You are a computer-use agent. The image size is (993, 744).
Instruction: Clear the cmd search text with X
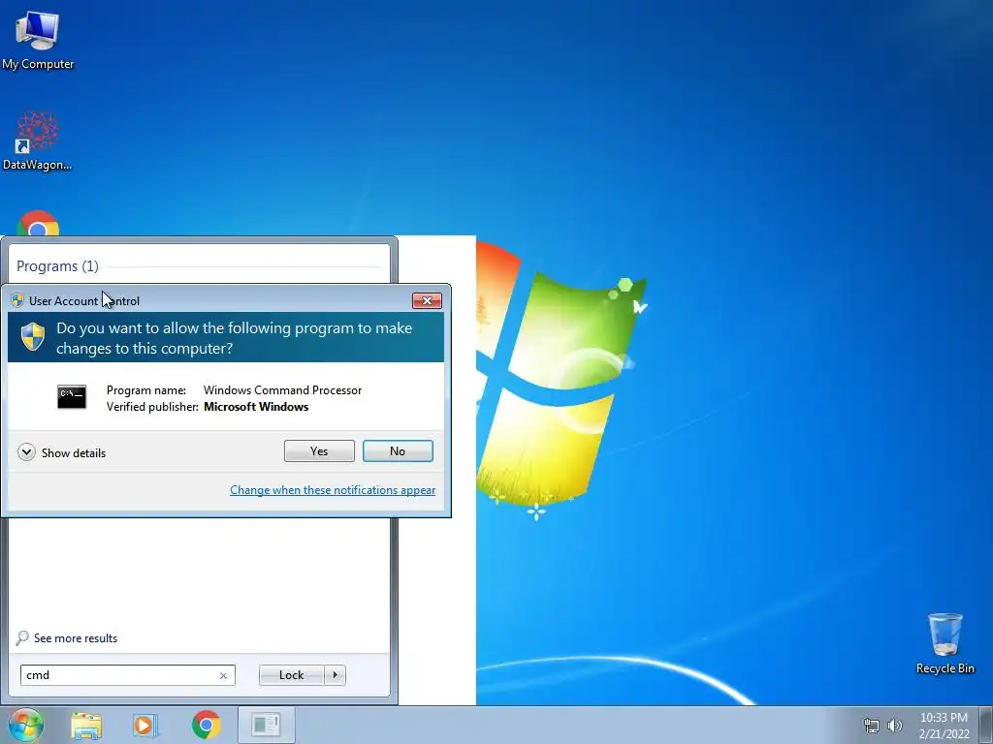[223, 675]
